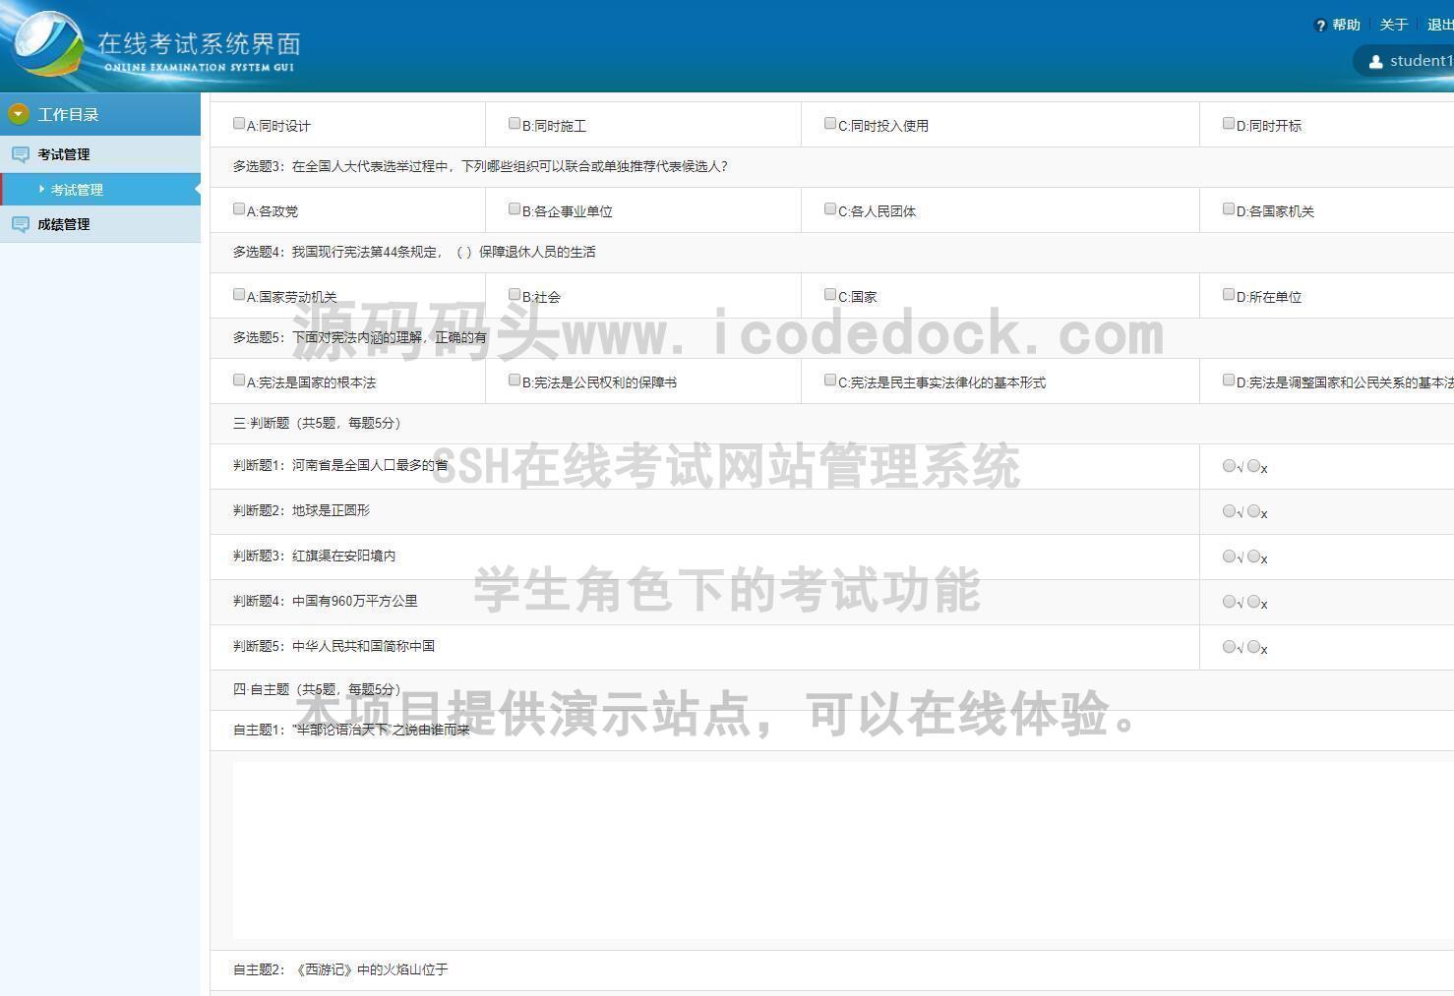Click 四·自主题 section heading
The width and height of the screenshot is (1454, 996).
[x=317, y=689]
